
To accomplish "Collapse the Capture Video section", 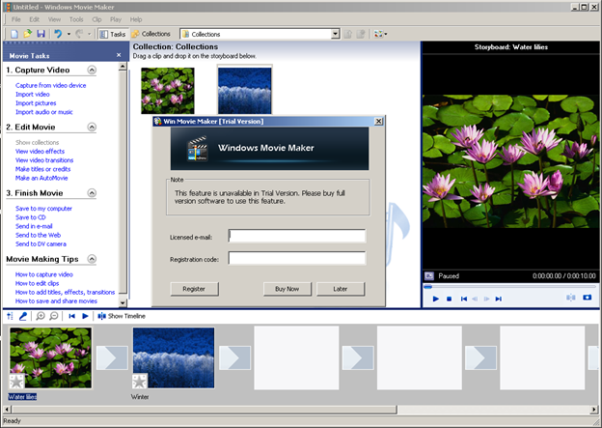I will pos(91,71).
